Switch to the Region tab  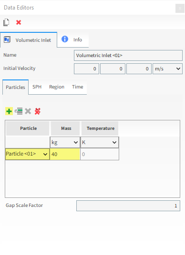[57, 87]
